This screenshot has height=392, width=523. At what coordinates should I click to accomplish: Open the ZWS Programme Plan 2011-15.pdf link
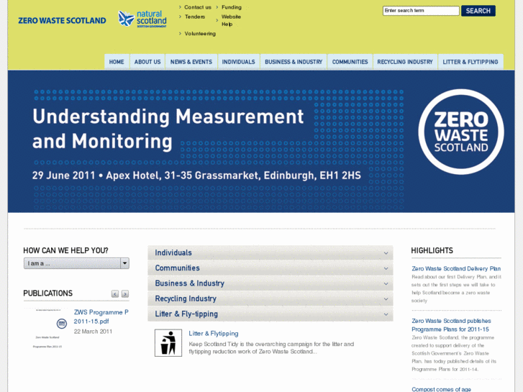click(101, 316)
